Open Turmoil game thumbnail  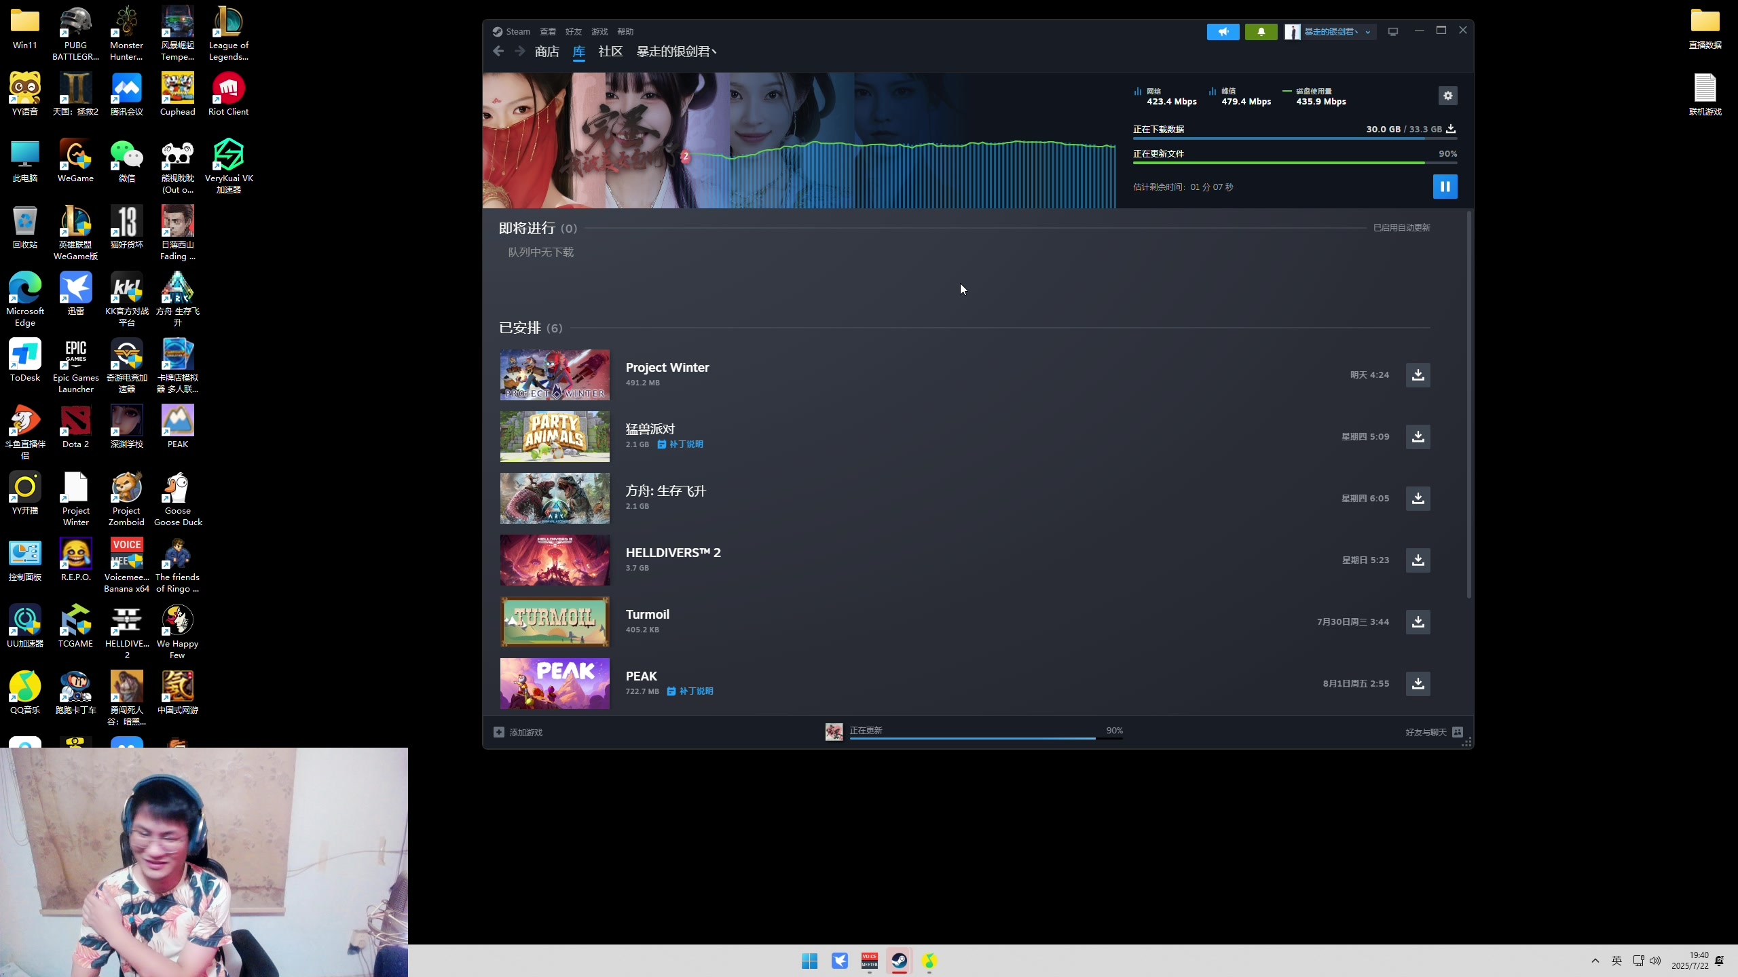(555, 621)
